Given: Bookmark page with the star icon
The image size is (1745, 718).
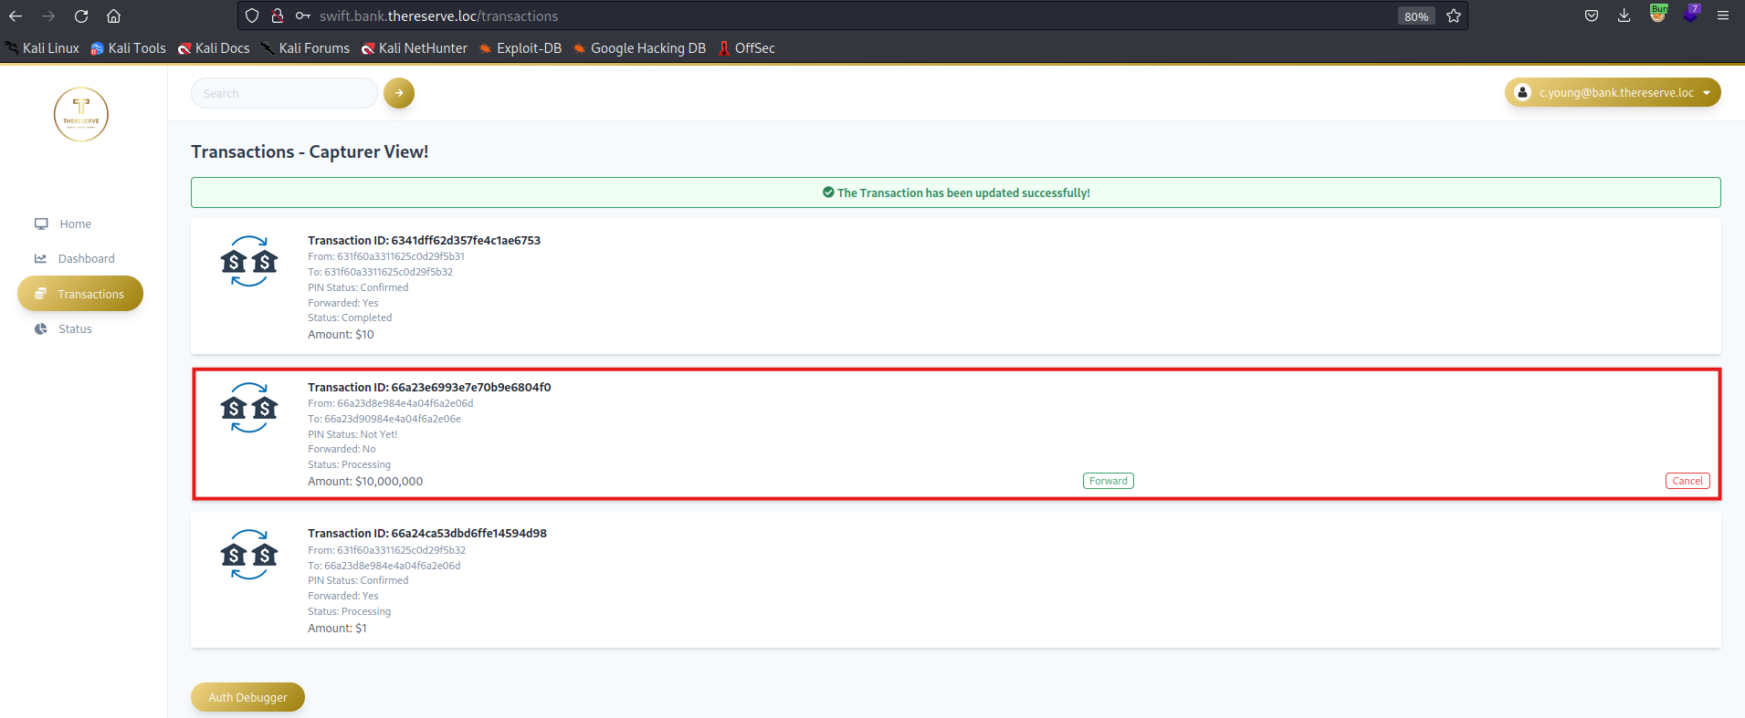Looking at the screenshot, I should pyautogui.click(x=1454, y=16).
